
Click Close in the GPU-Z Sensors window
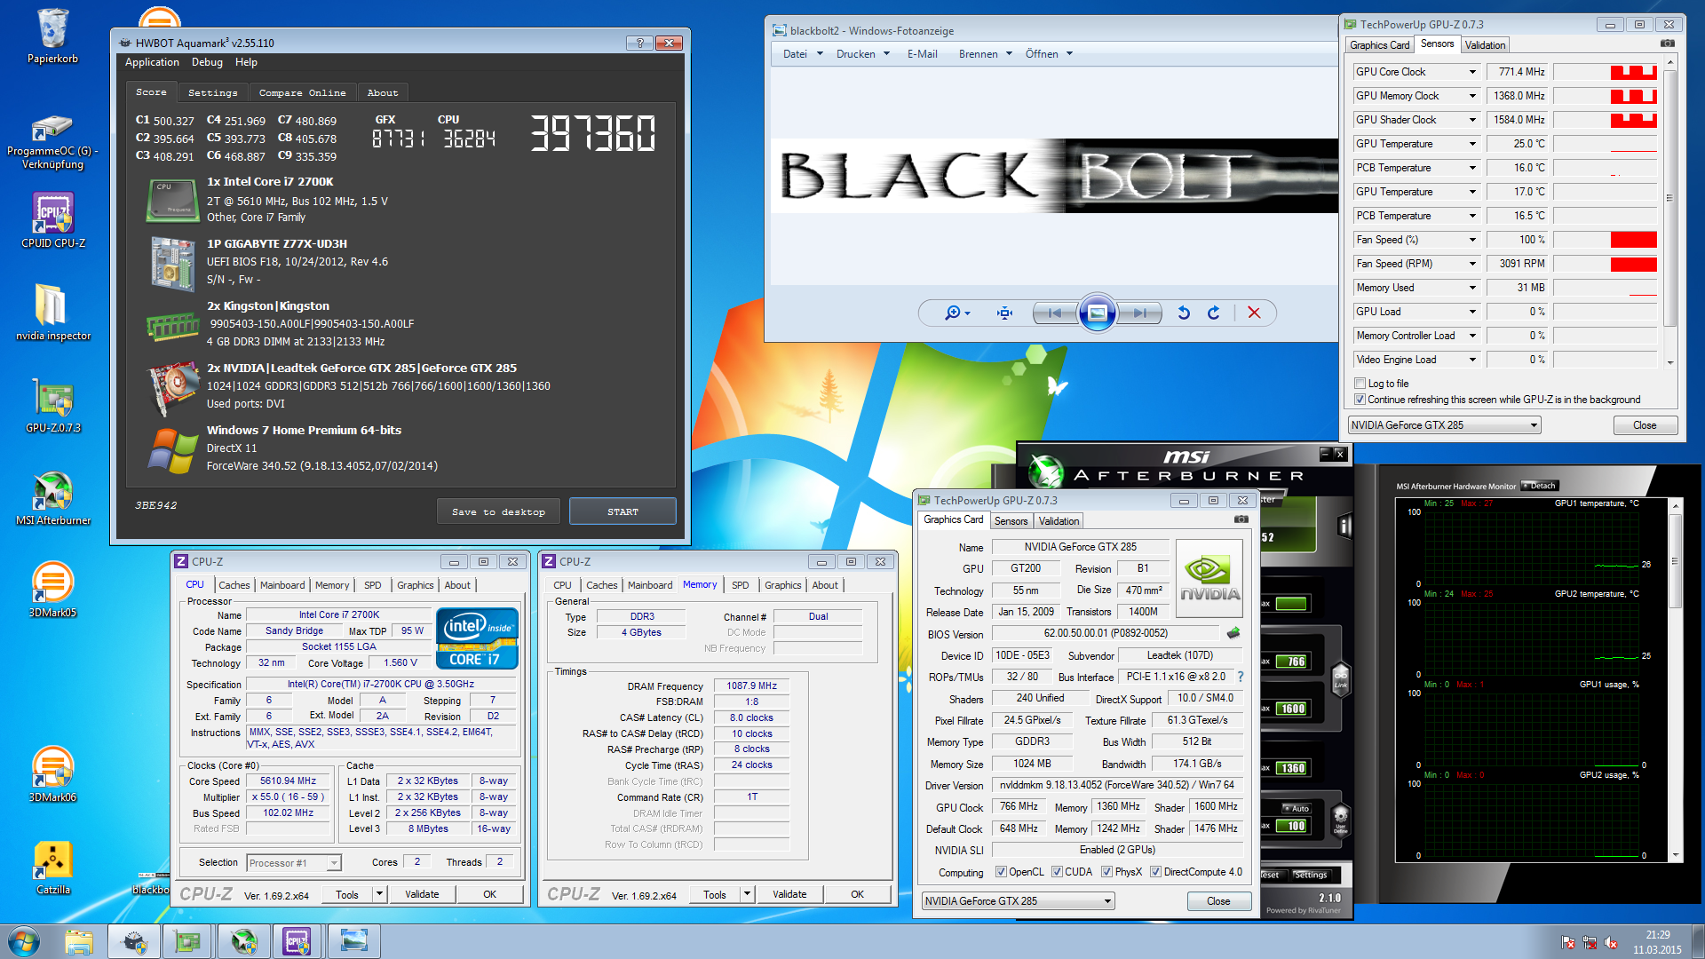(1645, 425)
